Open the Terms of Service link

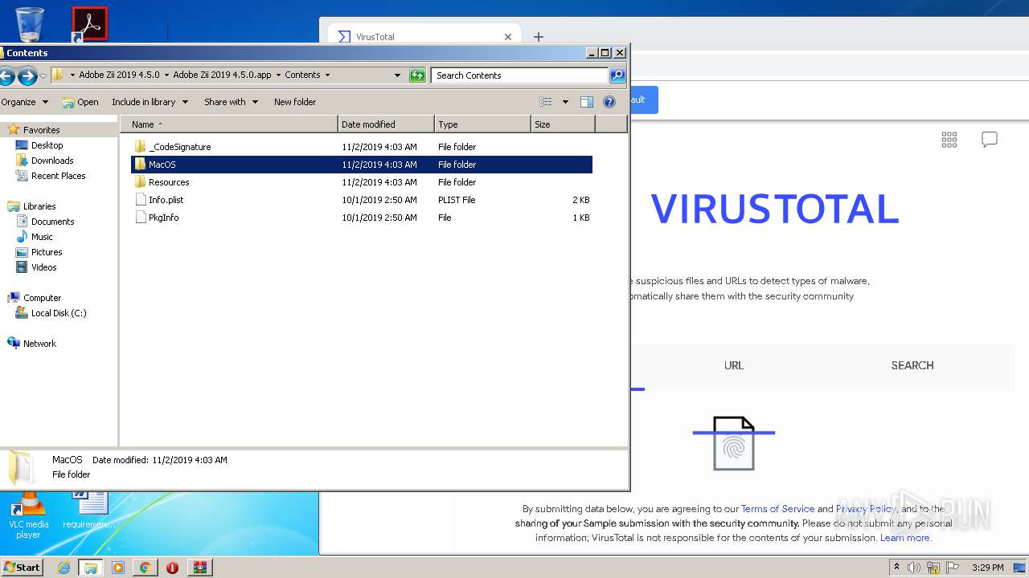point(777,509)
